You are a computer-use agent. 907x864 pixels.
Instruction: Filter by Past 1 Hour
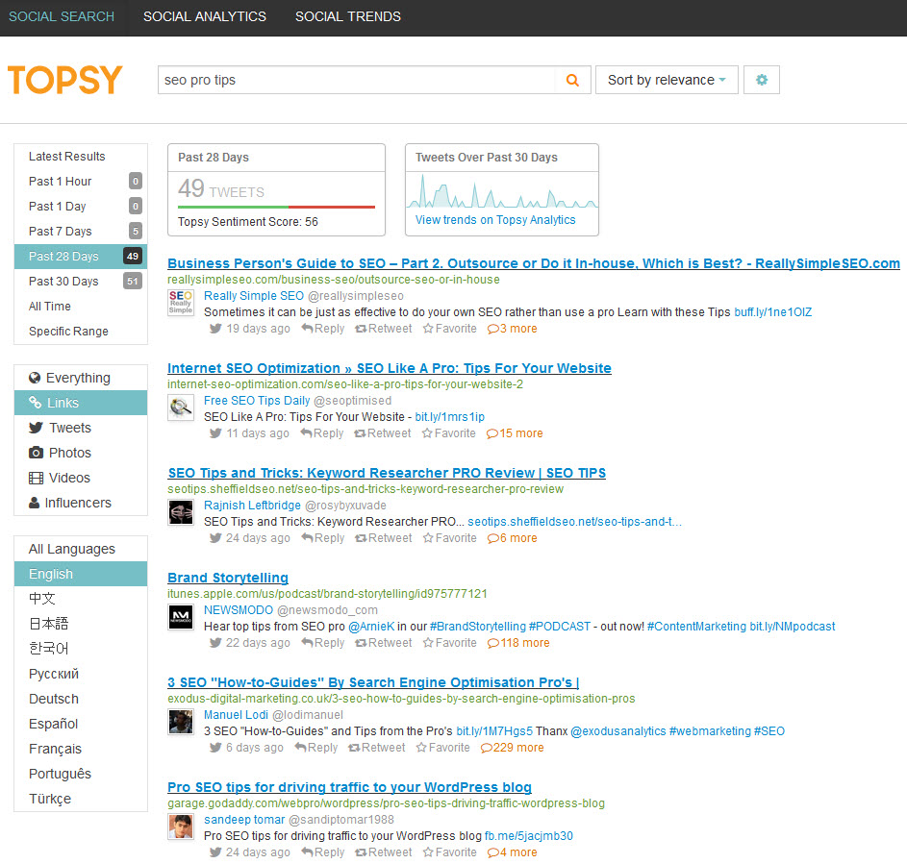coord(81,182)
